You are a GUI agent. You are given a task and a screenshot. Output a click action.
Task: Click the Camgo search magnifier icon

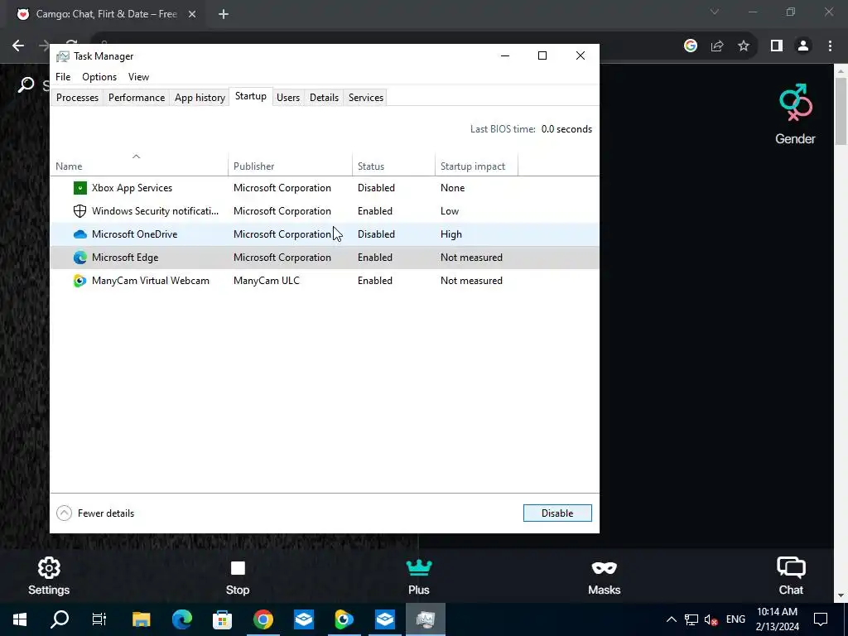26,85
